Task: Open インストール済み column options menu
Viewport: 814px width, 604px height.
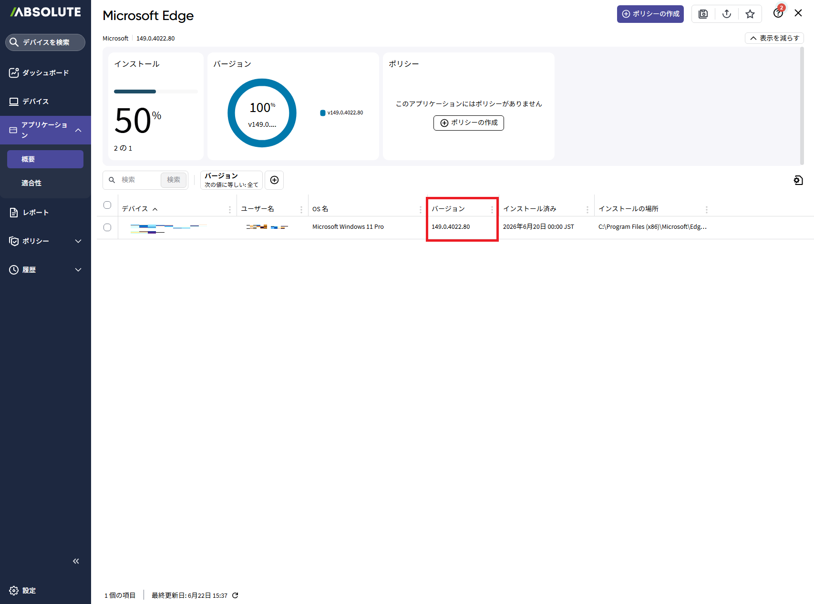Action: 587,209
